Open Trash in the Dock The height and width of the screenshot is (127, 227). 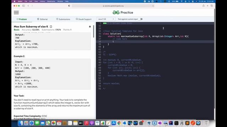pyautogui.click(x=206, y=123)
